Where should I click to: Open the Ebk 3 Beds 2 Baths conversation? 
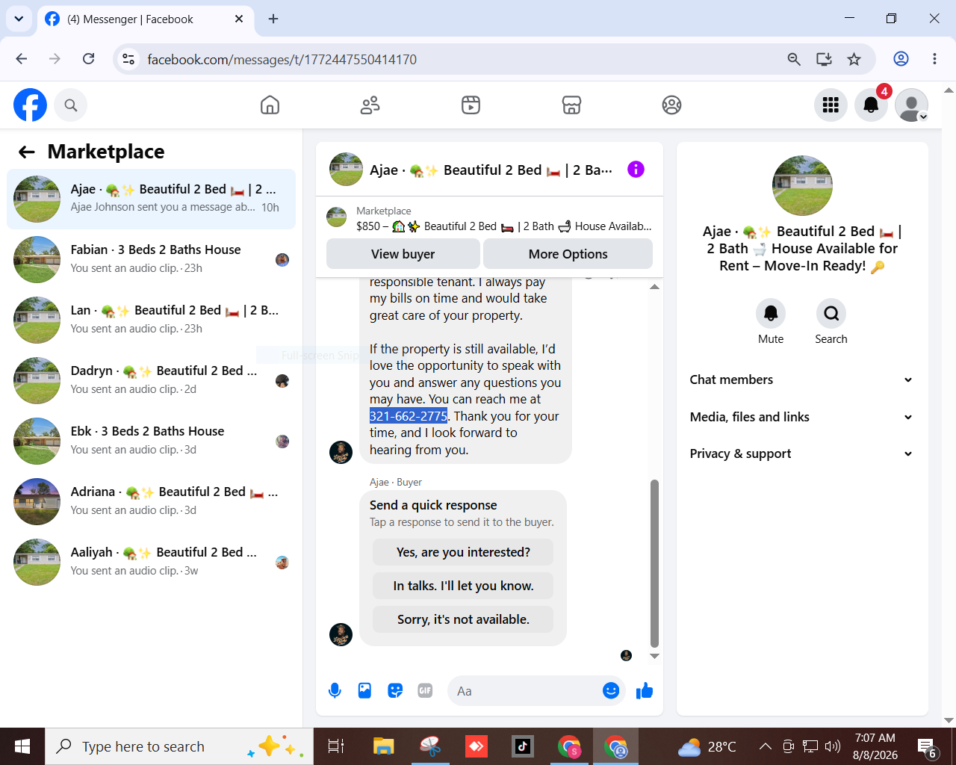pyautogui.click(x=152, y=441)
